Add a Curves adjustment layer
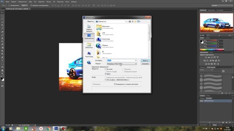Image resolution: width=234 pixels, height=131 pixels. click(212, 57)
